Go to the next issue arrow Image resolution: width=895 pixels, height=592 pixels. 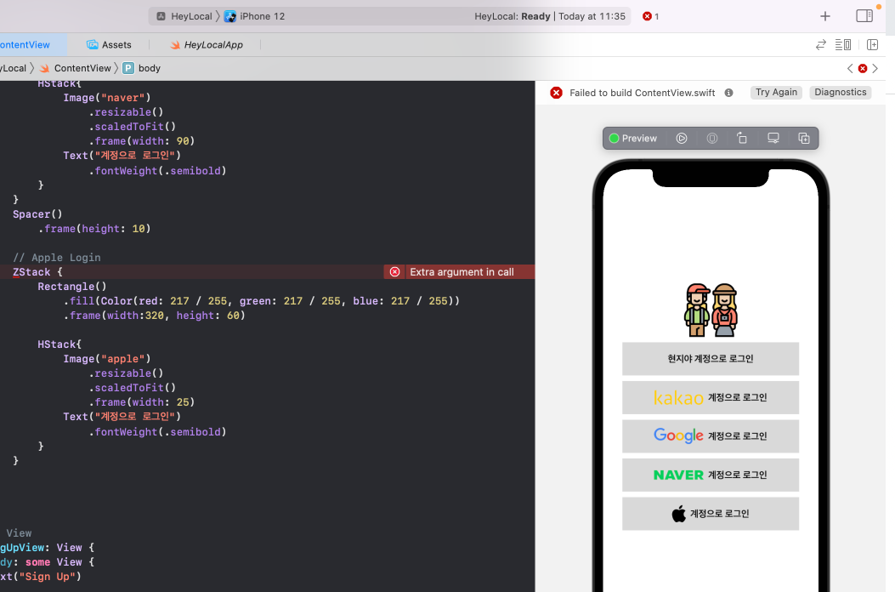pyautogui.click(x=875, y=69)
